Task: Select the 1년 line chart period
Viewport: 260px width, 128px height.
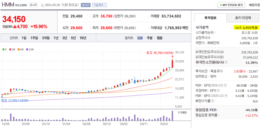Action: (56, 38)
